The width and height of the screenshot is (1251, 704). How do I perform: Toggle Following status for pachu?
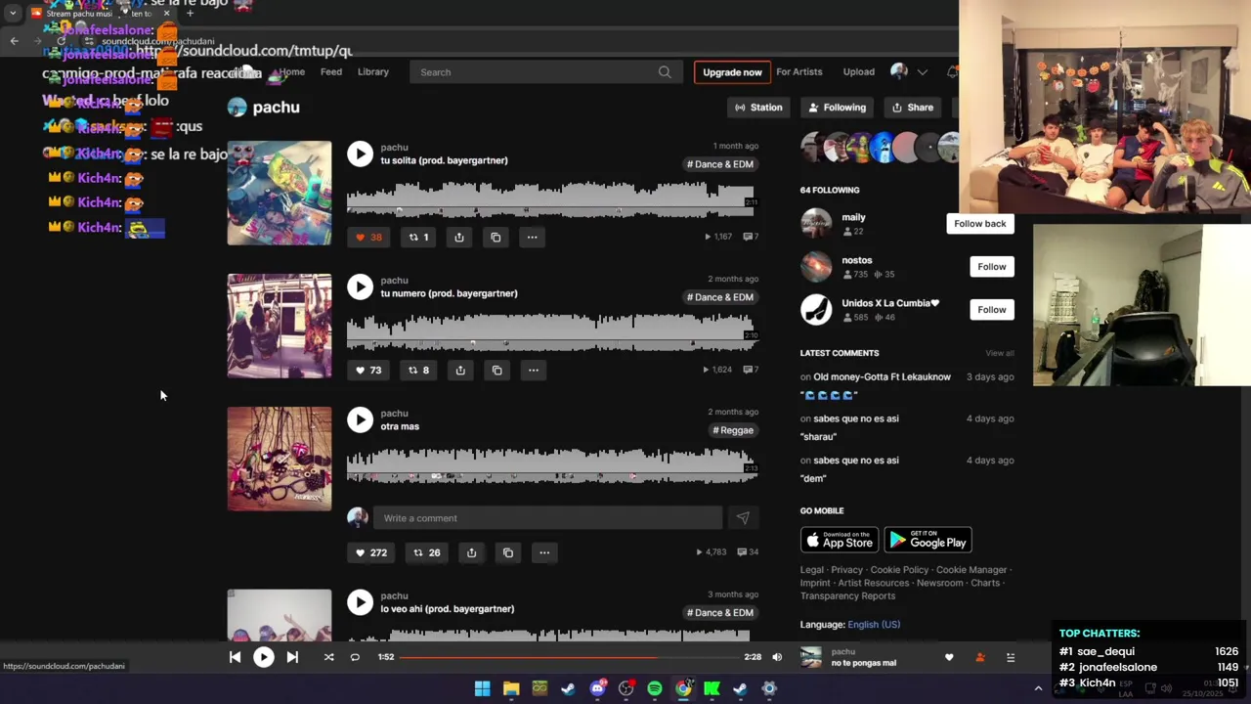[837, 108]
